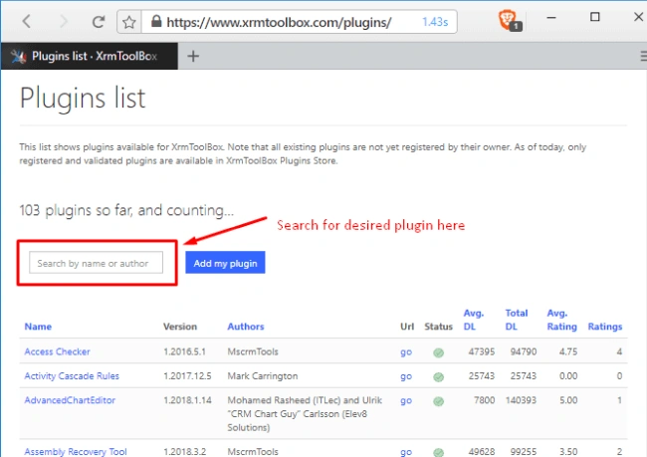Bookmark page with the star icon
The image size is (647, 457).
[129, 22]
